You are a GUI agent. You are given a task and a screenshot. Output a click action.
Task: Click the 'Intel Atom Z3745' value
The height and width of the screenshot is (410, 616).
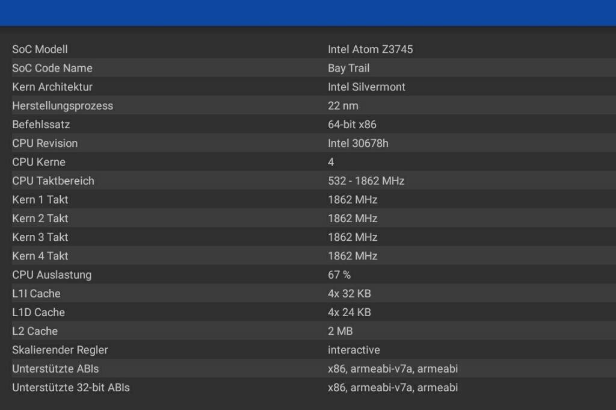point(370,49)
